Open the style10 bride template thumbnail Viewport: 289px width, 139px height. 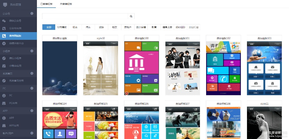101,68
